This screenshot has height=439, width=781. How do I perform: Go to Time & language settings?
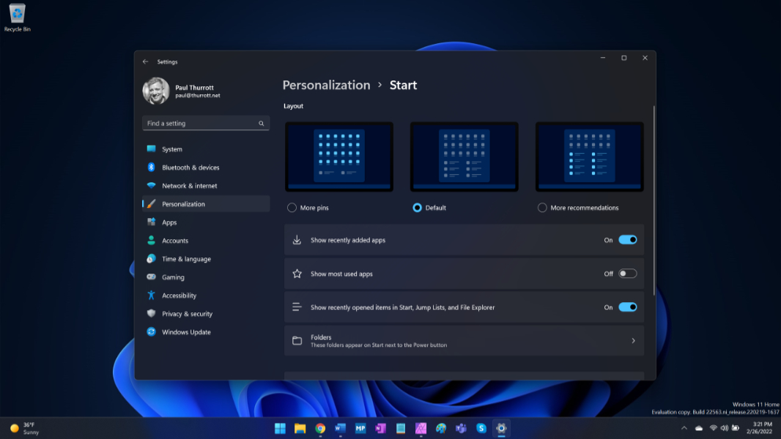pyautogui.click(x=186, y=259)
